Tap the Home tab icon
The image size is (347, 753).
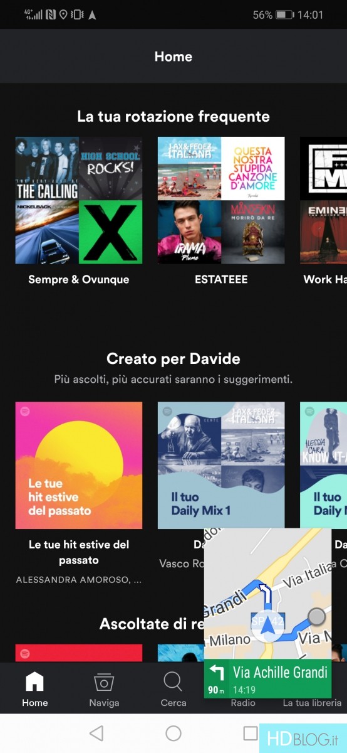click(34, 681)
